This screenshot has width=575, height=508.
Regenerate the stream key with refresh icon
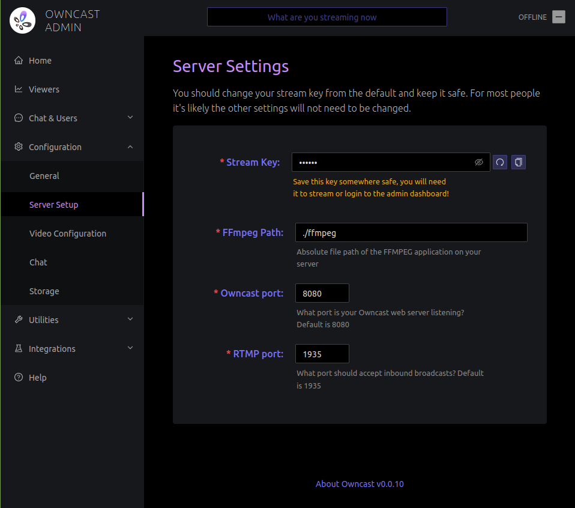click(x=499, y=162)
